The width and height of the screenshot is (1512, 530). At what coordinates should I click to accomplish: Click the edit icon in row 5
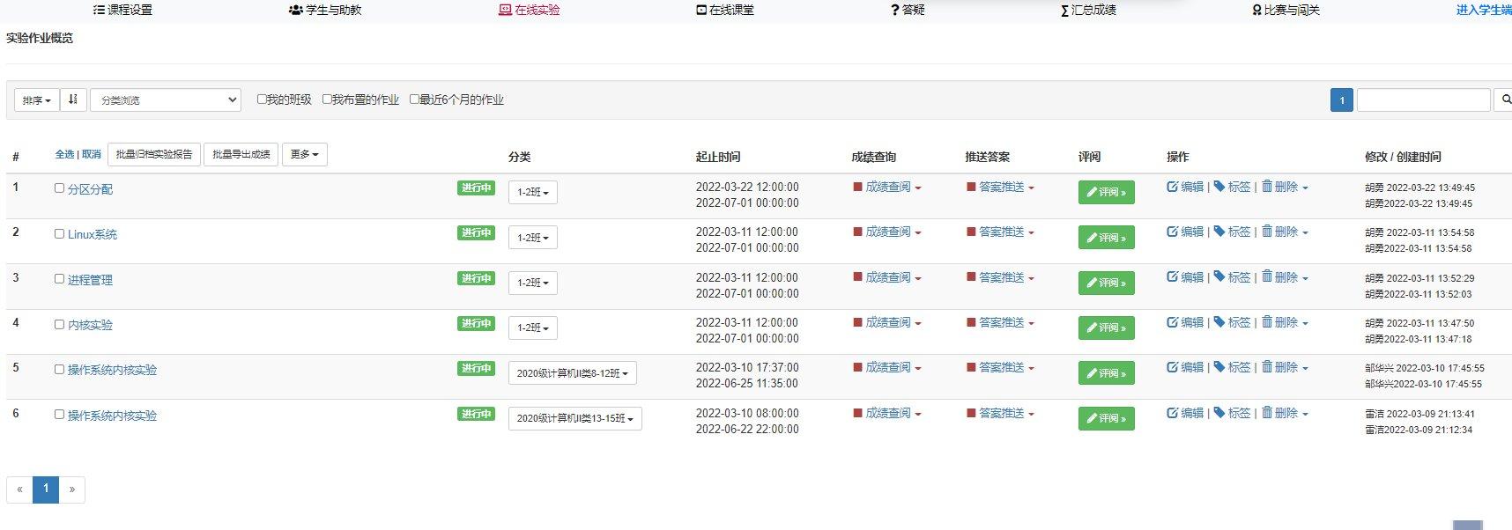coord(1172,367)
